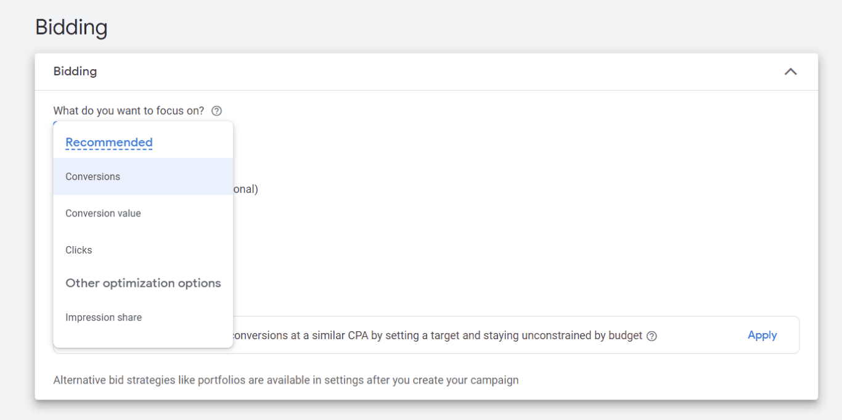842x420 pixels.
Task: Click the main Bidding page heading
Action: click(x=72, y=27)
